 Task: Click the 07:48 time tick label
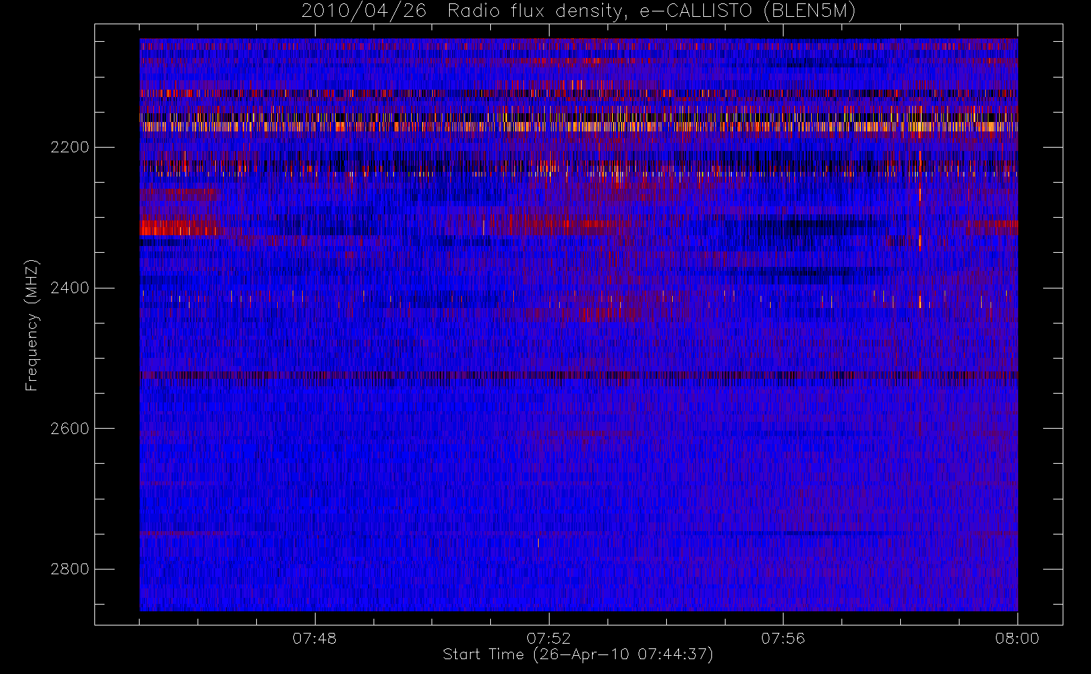pyautogui.click(x=314, y=638)
